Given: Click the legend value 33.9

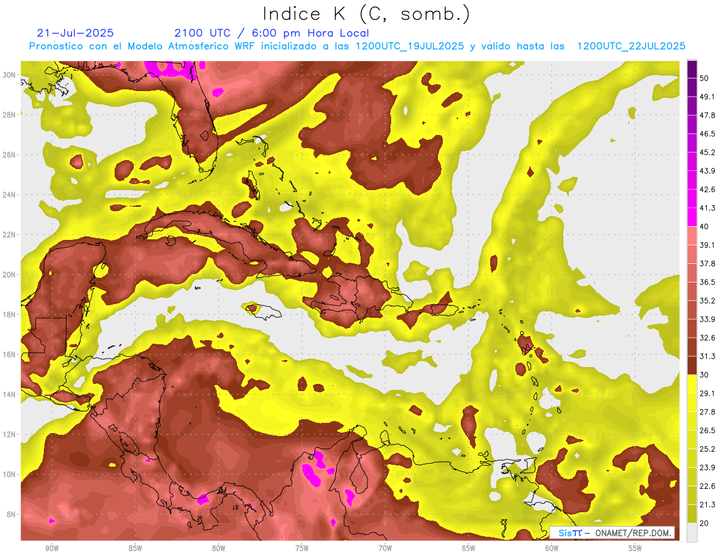Looking at the screenshot, I should (707, 319).
